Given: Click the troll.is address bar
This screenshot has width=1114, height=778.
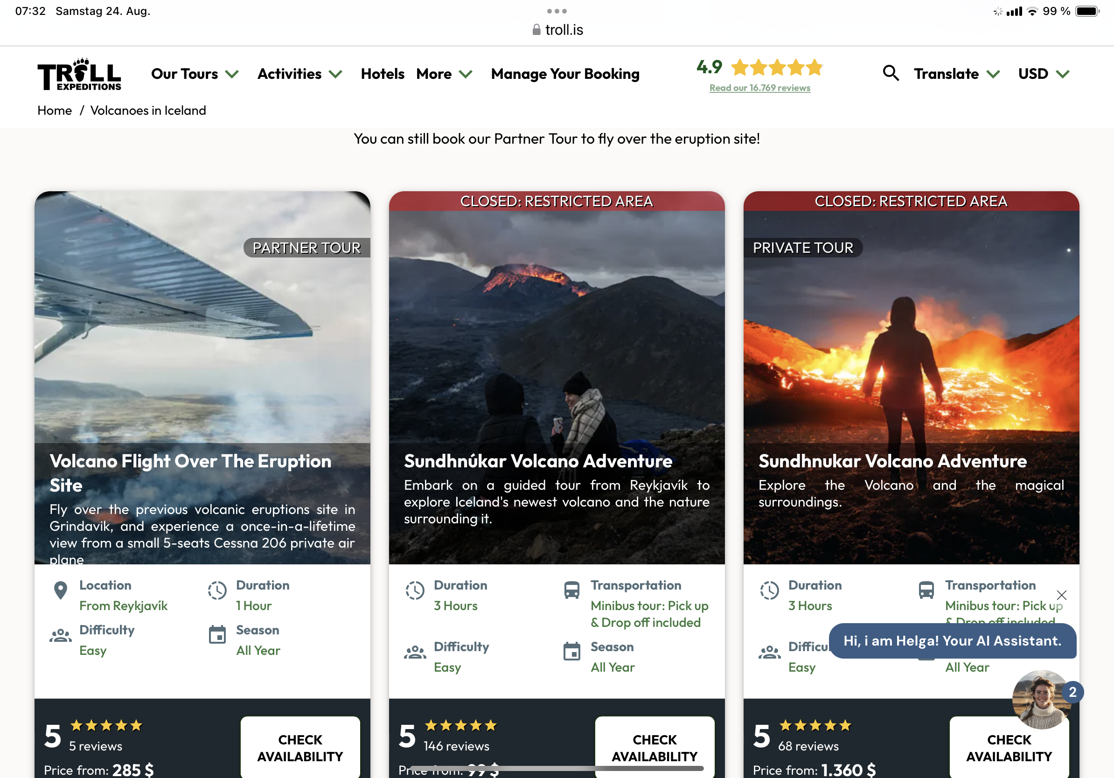Looking at the screenshot, I should [x=557, y=29].
